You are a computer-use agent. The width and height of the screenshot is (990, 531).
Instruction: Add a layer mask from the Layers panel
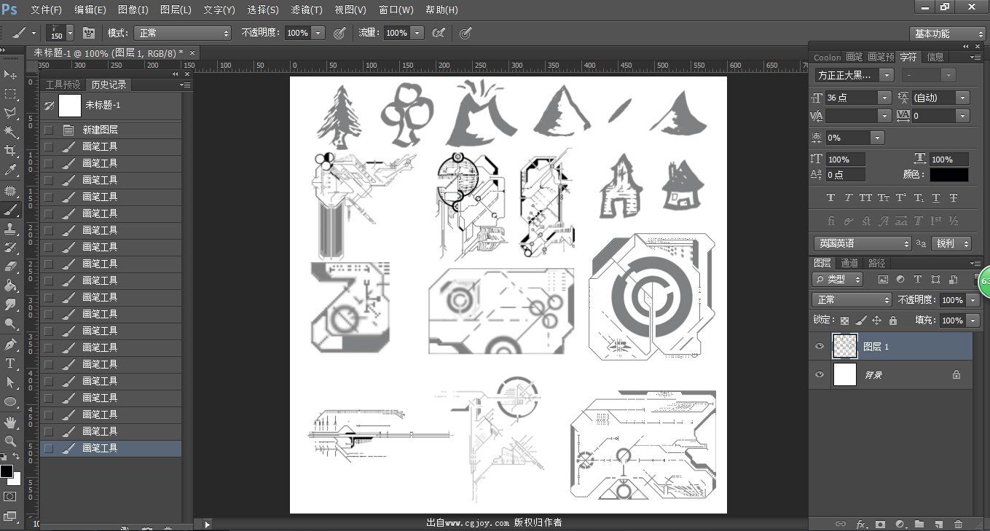880,524
